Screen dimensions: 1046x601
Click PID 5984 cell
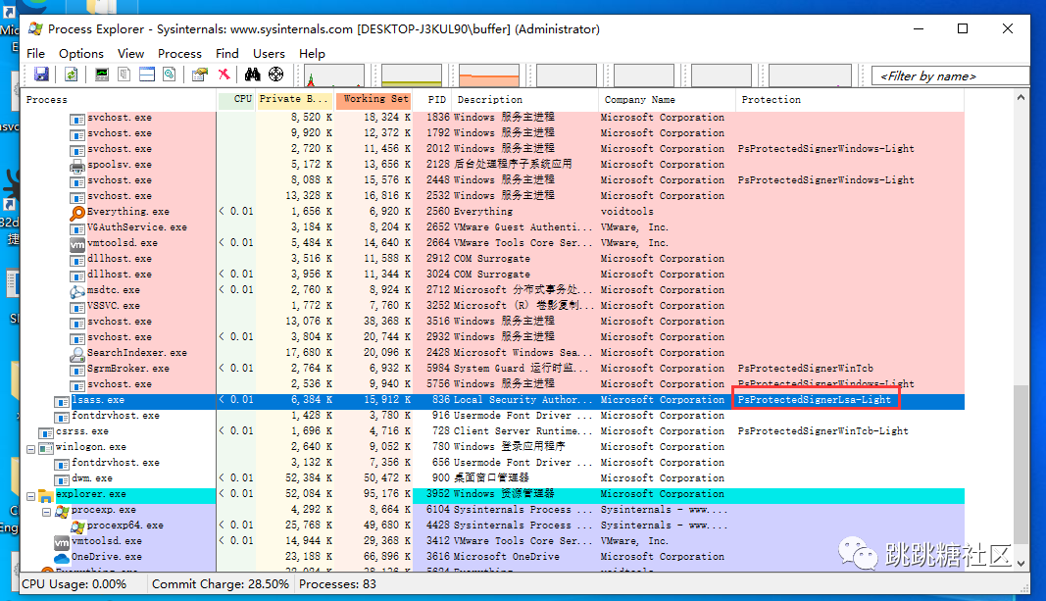pos(437,369)
